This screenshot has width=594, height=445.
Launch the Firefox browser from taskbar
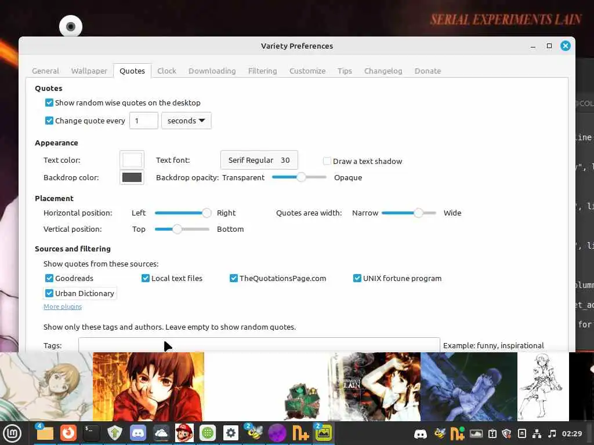pyautogui.click(x=68, y=433)
